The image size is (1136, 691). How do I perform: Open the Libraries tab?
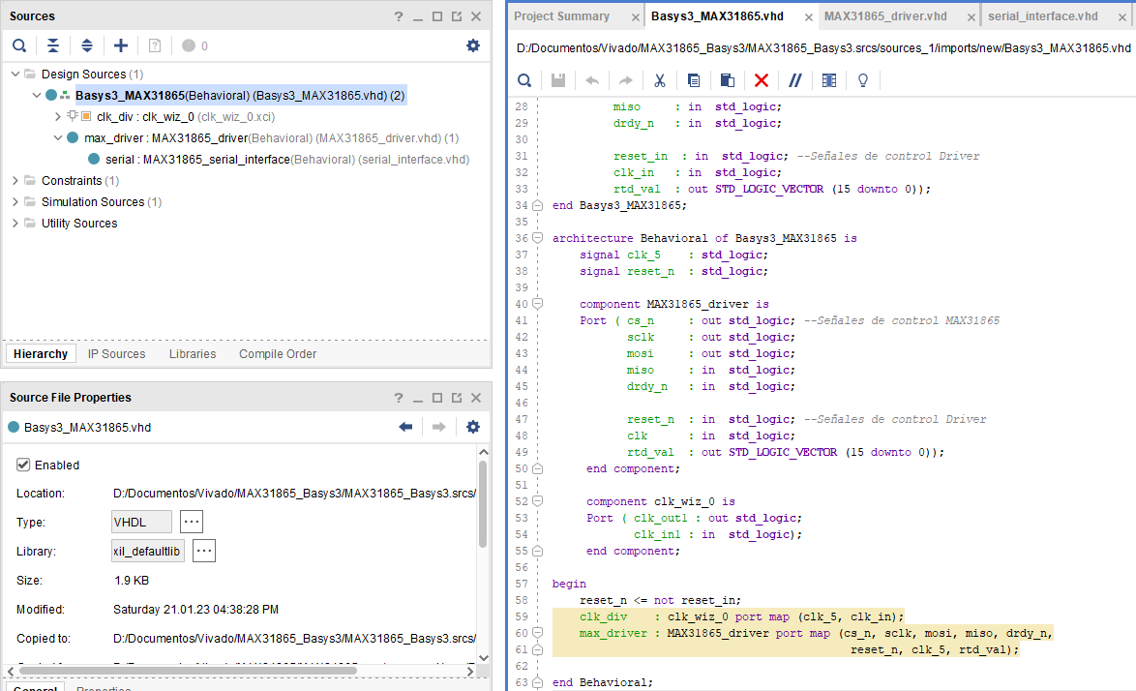coord(193,353)
